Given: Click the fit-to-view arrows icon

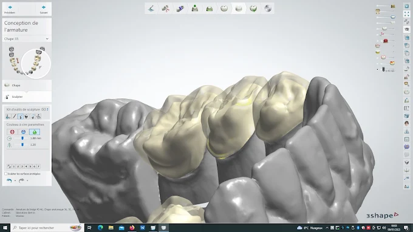Looking at the screenshot, I should (x=407, y=14).
